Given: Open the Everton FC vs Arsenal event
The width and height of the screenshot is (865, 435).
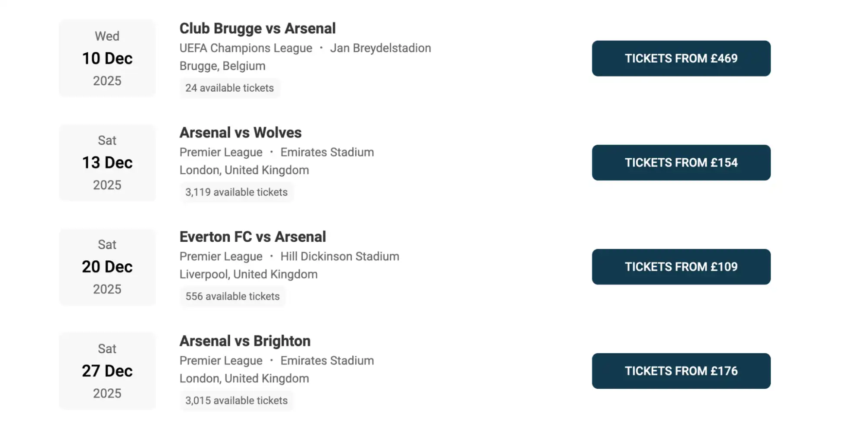Looking at the screenshot, I should point(252,237).
